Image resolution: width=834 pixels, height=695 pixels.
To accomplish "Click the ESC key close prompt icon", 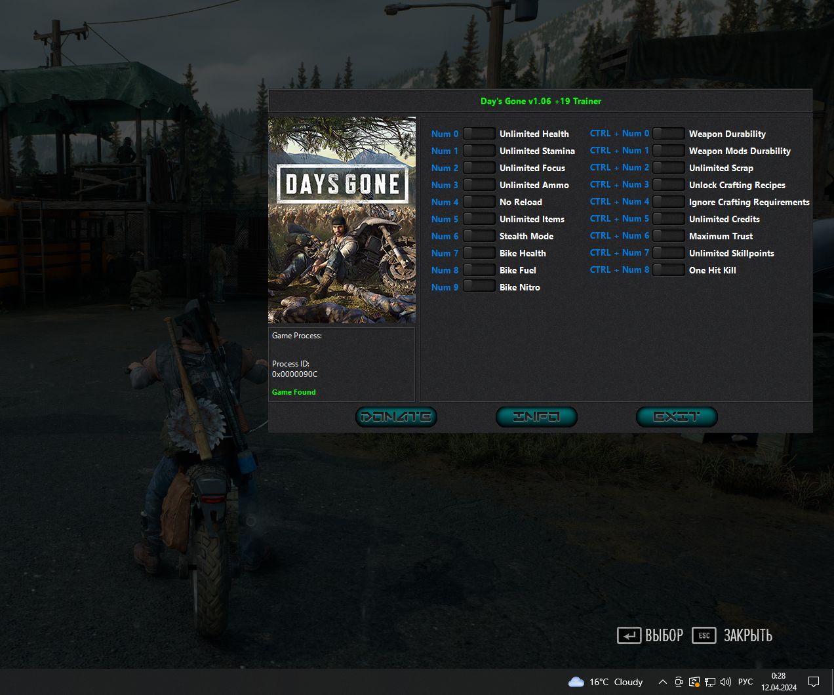I will coord(704,635).
